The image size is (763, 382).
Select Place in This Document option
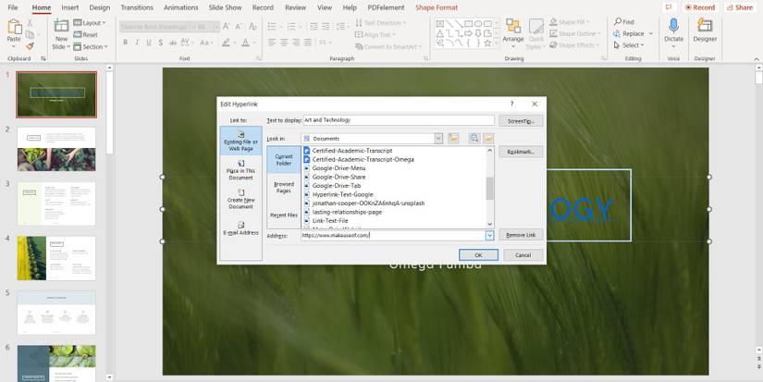coord(240,169)
